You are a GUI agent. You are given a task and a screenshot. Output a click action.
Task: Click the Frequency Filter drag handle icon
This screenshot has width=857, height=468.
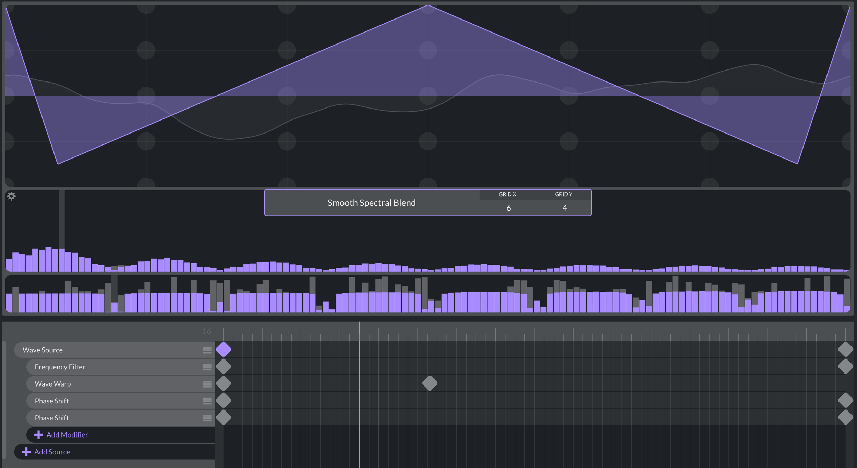pyautogui.click(x=207, y=367)
